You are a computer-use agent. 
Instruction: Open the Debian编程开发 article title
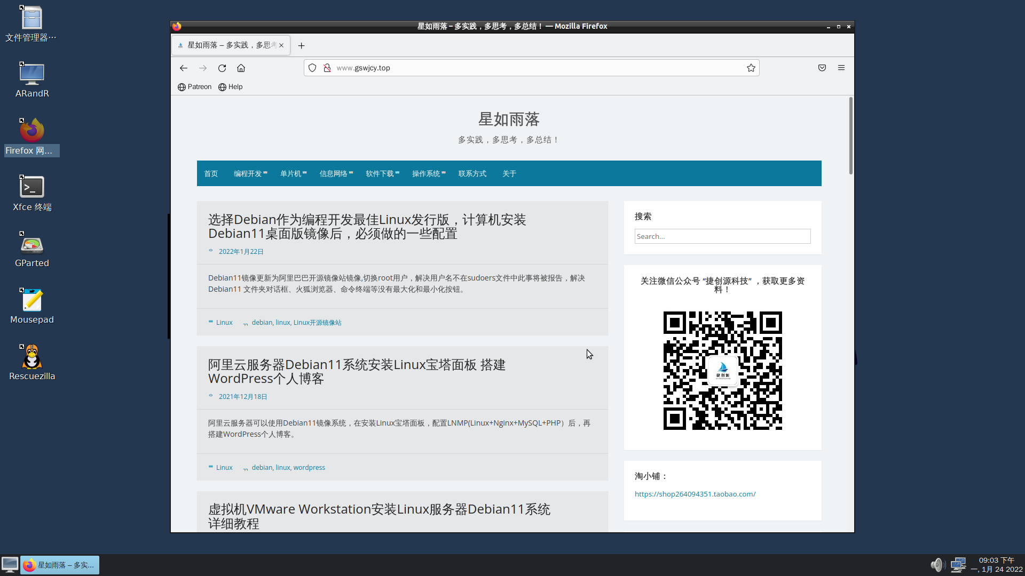click(367, 227)
